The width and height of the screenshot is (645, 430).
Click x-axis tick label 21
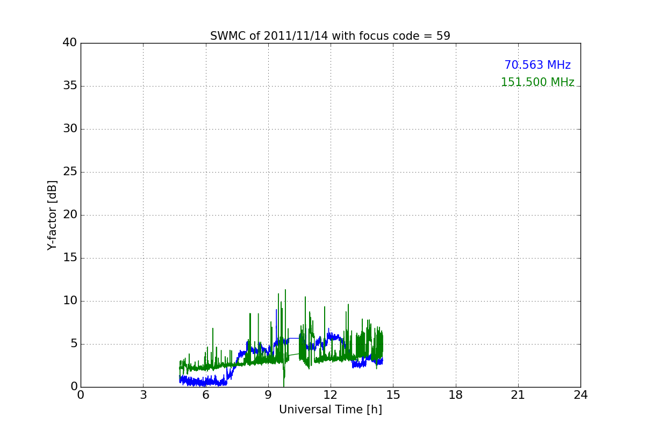tap(518, 395)
